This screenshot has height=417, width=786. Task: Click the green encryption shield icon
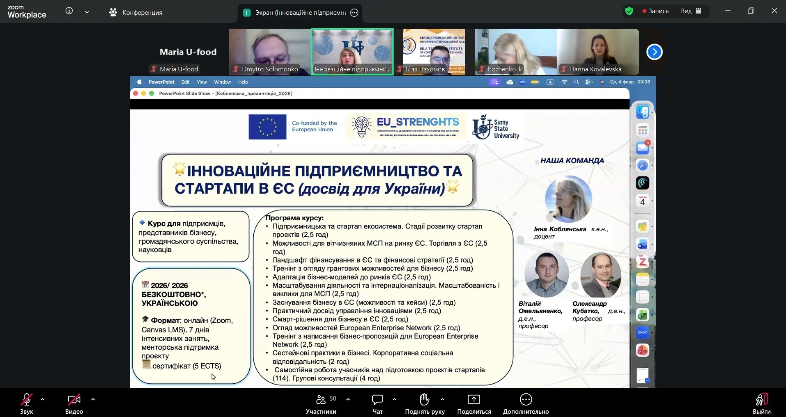pos(629,11)
